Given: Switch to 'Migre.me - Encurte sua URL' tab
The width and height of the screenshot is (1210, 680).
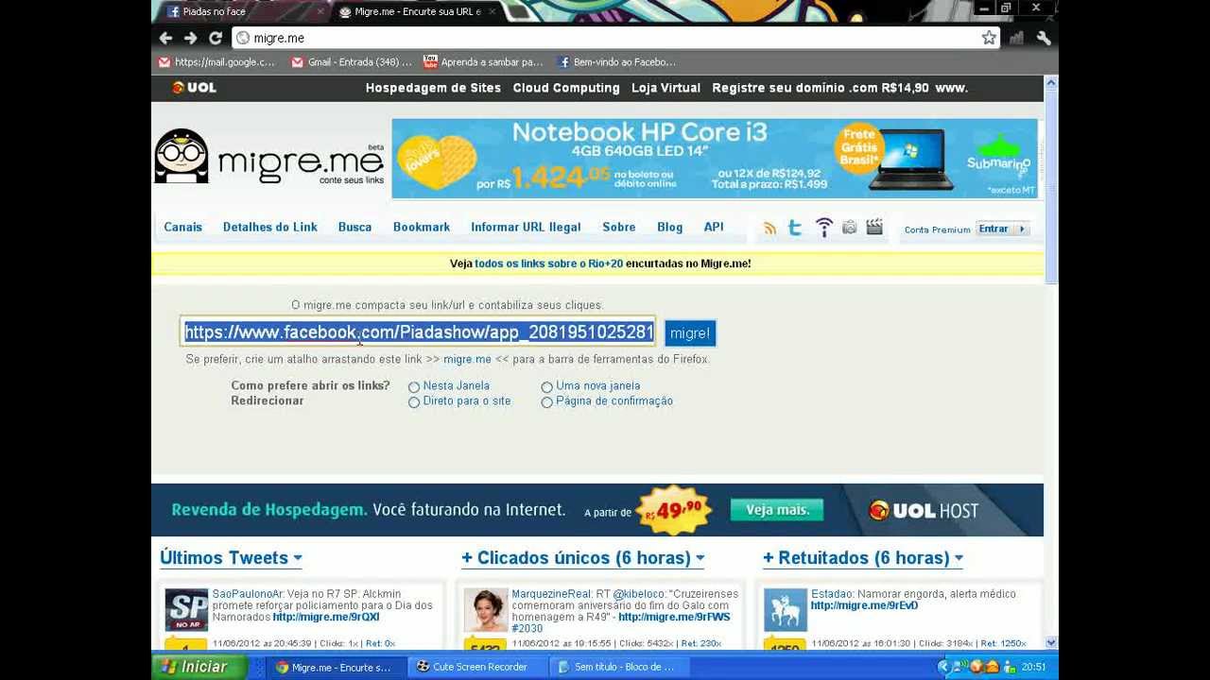Looking at the screenshot, I should point(417,11).
